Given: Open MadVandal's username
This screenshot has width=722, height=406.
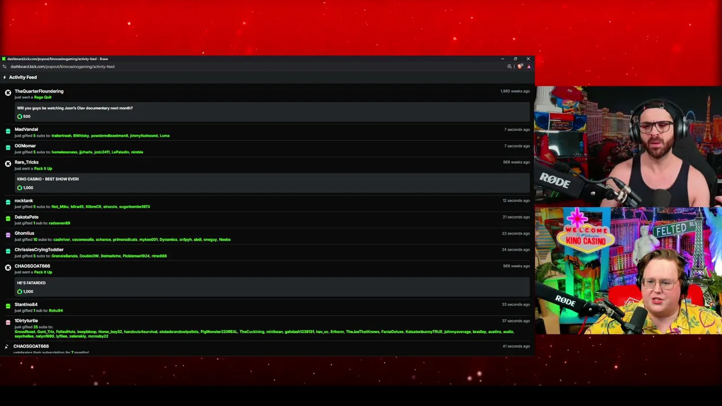Looking at the screenshot, I should click(27, 130).
